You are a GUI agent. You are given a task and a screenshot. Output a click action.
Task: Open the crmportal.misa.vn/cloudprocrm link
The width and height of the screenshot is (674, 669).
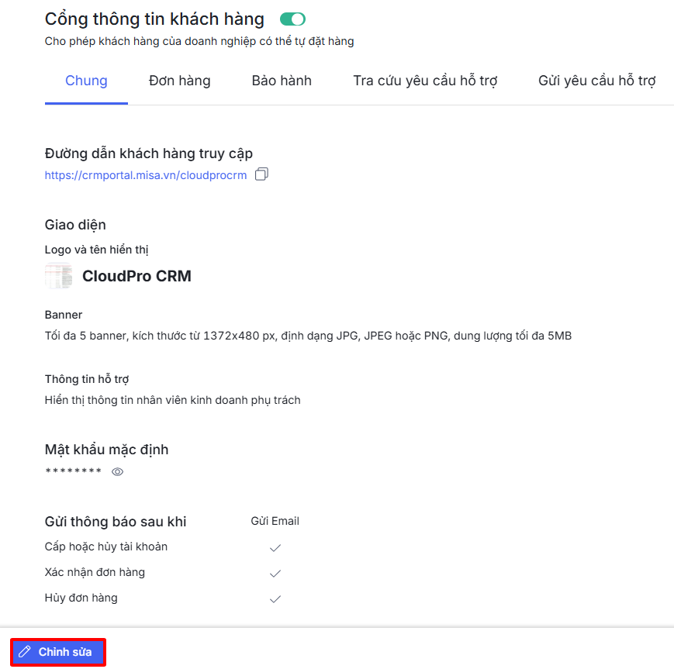point(146,175)
